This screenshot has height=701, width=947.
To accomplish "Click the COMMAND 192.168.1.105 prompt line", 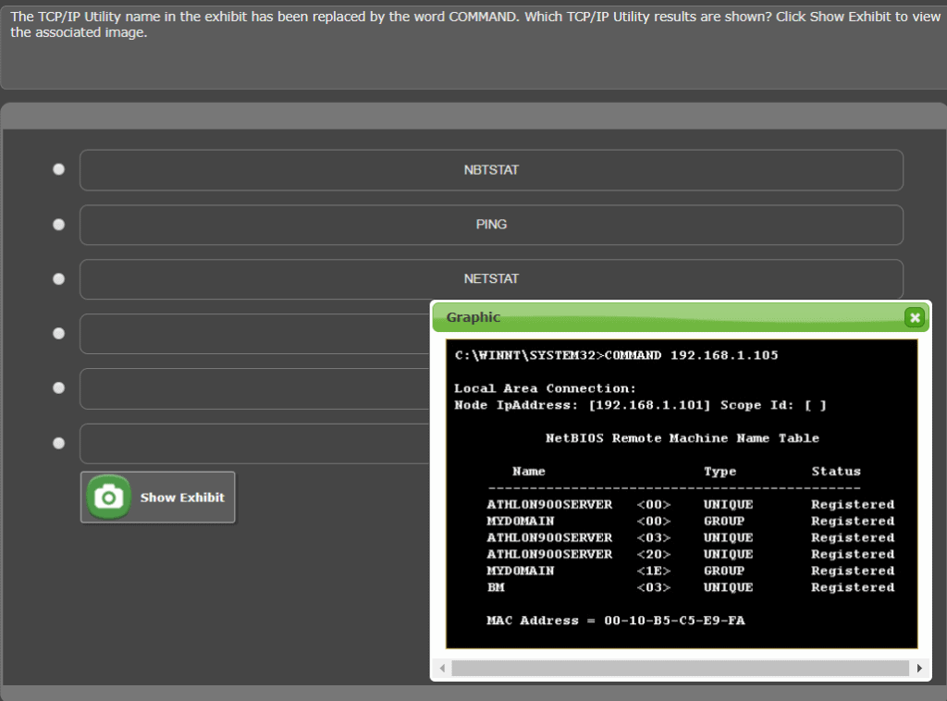I will pos(616,355).
